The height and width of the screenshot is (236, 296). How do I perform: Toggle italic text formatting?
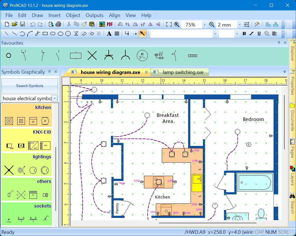pyautogui.click(x=252, y=34)
